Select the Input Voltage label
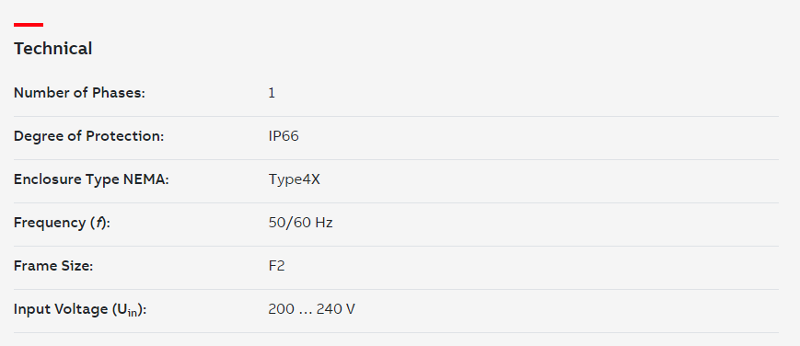 (80, 310)
